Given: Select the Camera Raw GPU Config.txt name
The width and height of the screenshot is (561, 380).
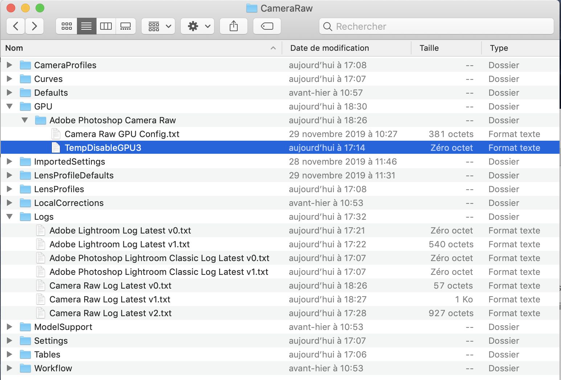Looking at the screenshot, I should (x=122, y=134).
